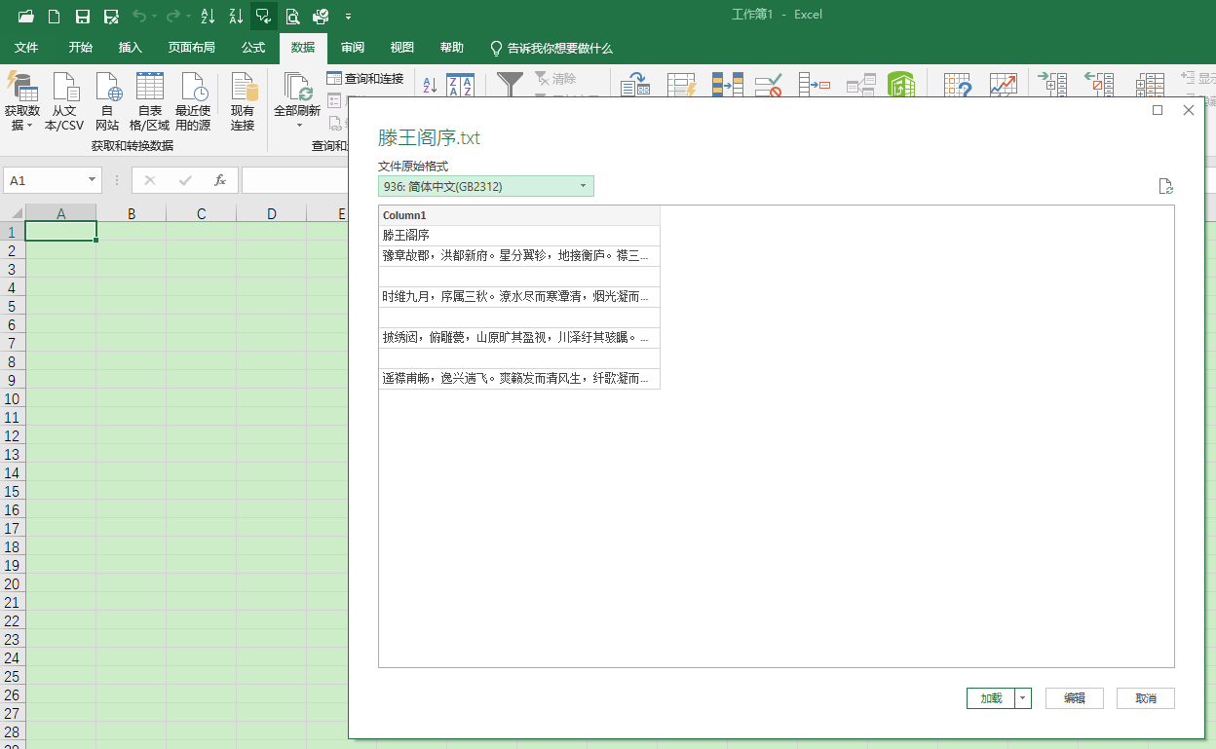
Task: Sort descending Z-A in the quick access toolbar
Action: point(236,16)
